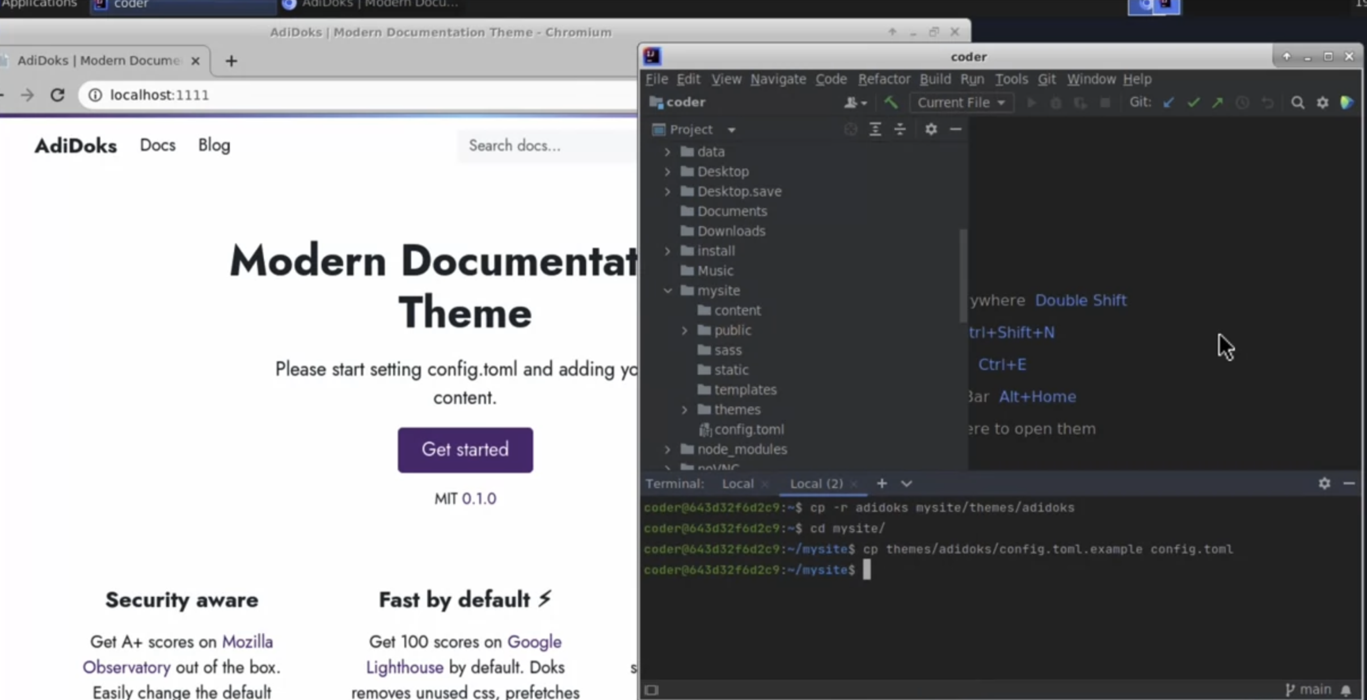Switch to the Local terminal tab

pos(738,483)
